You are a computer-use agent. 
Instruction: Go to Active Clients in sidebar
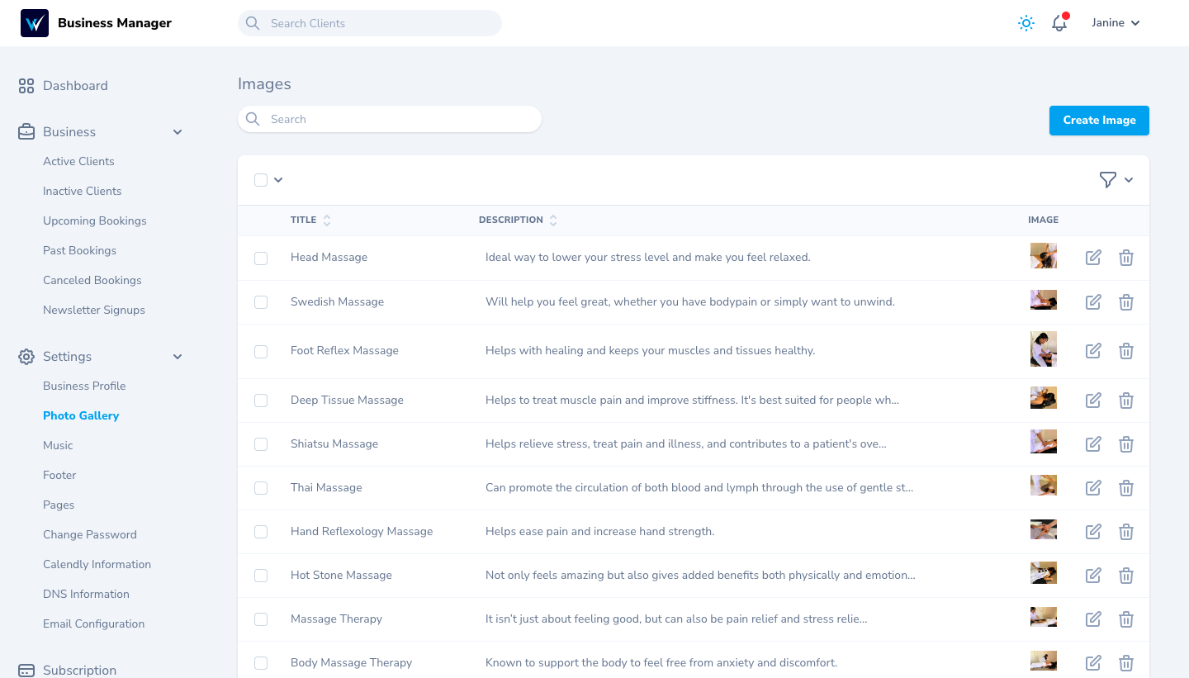click(78, 162)
